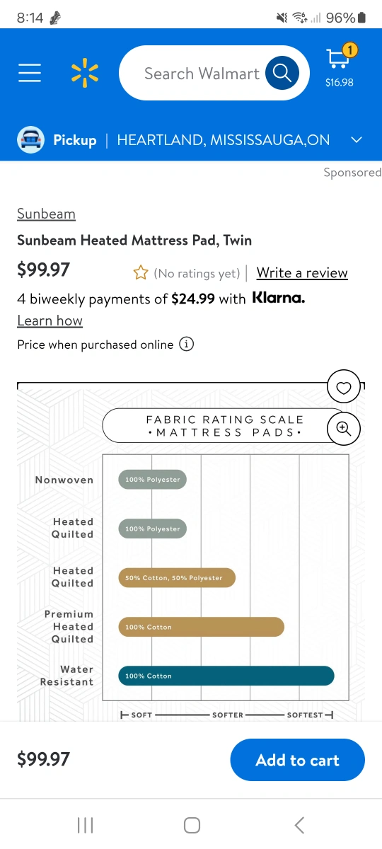Viewport: 382px width, 849px height.
Task: Add item to favorites with heart icon
Action: point(344,387)
